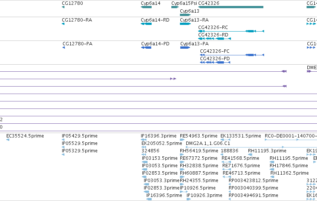Select the IP10926.3prime EST
This screenshot has height=201, width=317.
pyautogui.click(x=205, y=195)
